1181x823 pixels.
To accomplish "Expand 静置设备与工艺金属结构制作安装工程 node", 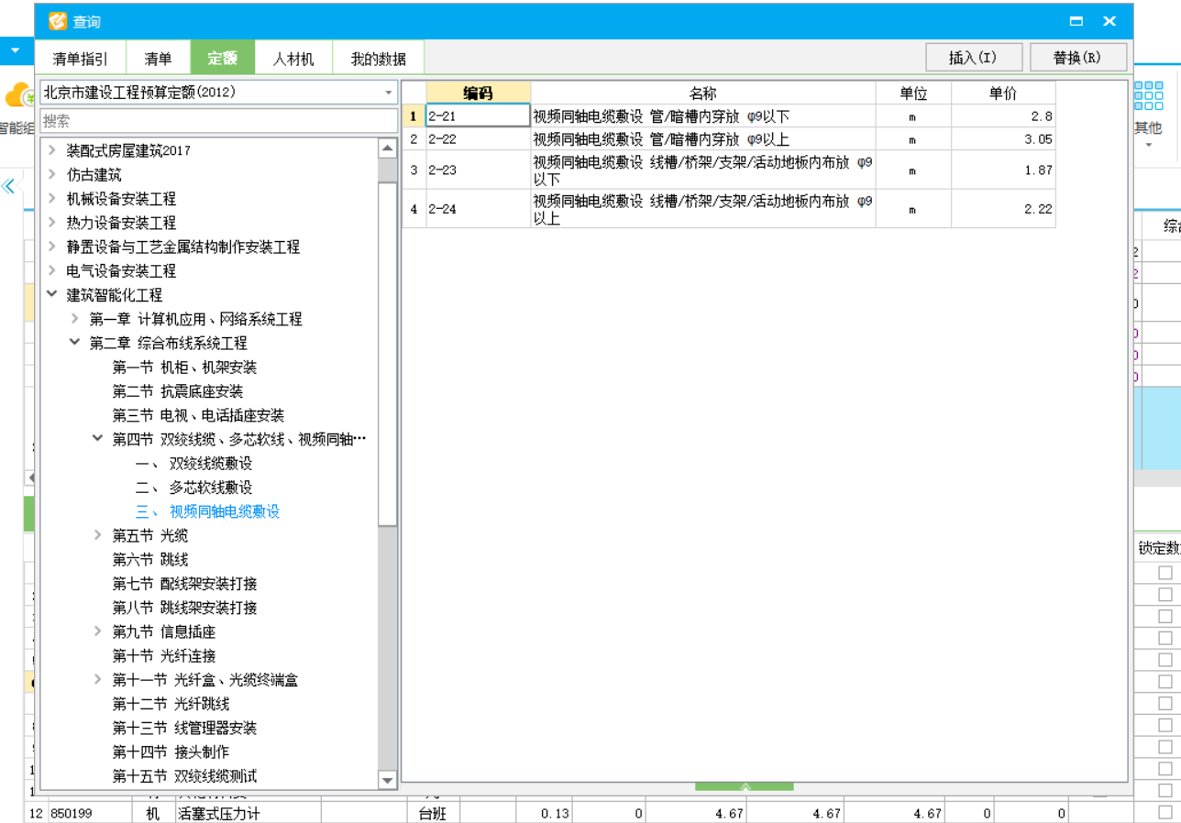I will pos(52,247).
